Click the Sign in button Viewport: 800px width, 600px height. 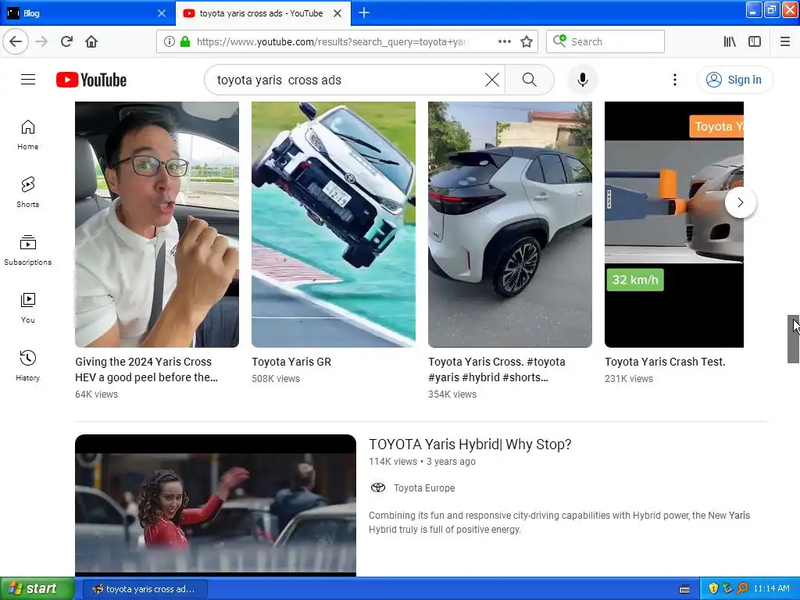coord(734,80)
